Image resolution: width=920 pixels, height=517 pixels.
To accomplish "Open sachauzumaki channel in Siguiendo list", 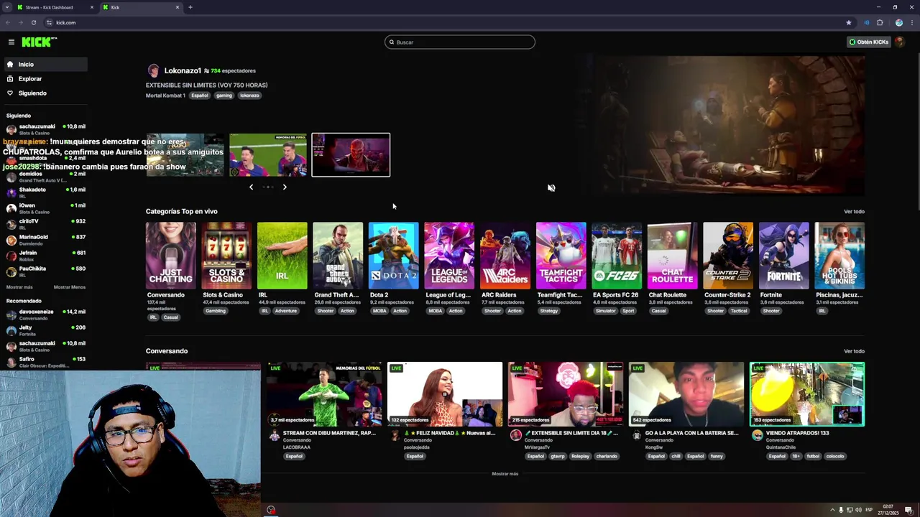I will pos(45,129).
